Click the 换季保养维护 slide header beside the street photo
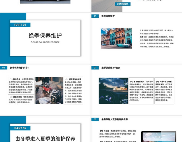The height and width of the screenshot is (142, 182). pyautogui.click(x=108, y=16)
